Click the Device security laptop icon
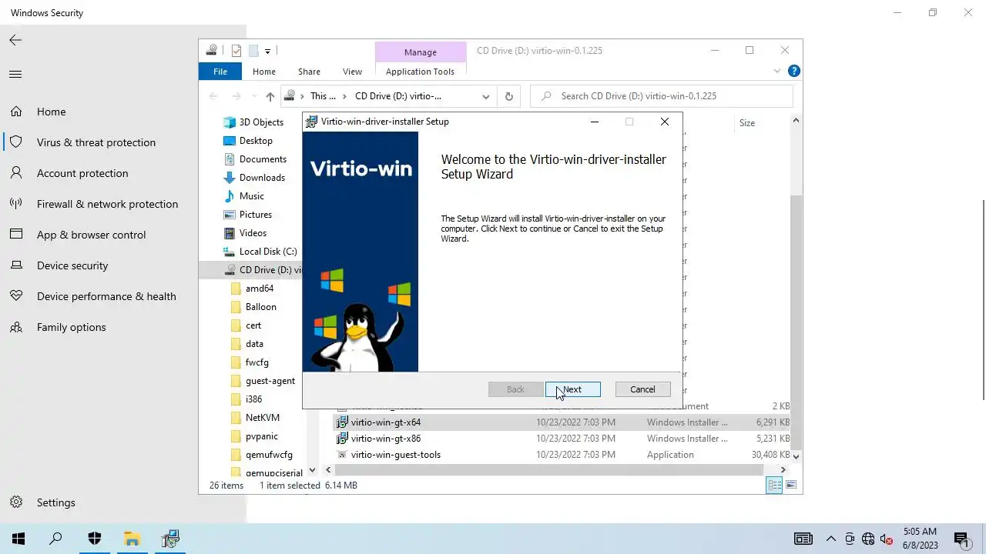 coord(16,265)
